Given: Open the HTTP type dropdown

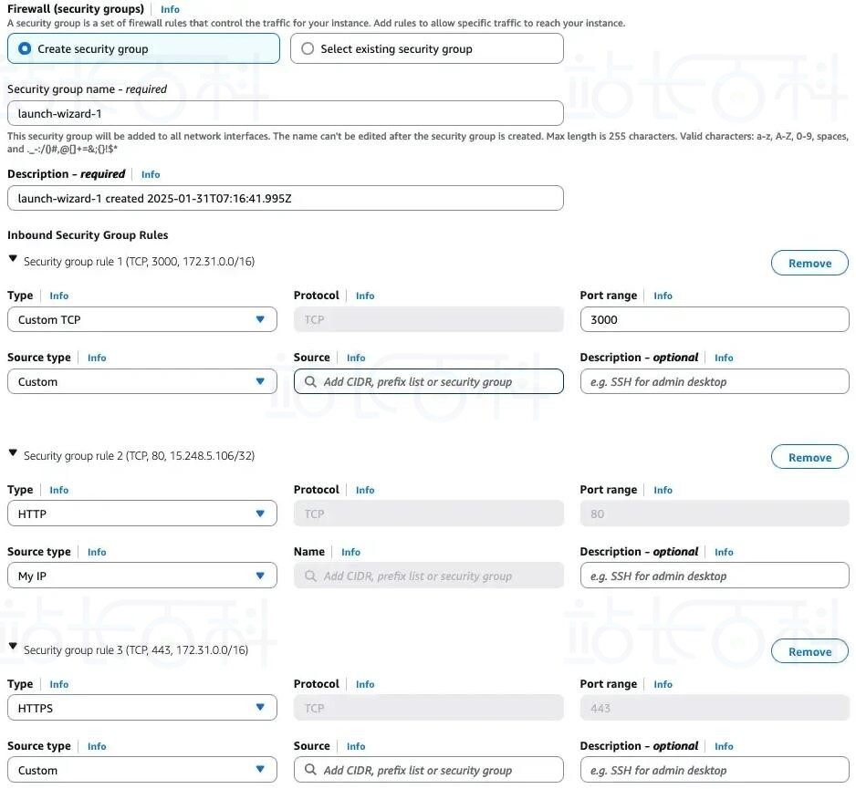Looking at the screenshot, I should (142, 514).
